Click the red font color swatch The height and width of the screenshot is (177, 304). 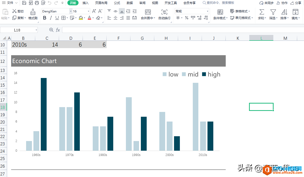tap(89, 18)
